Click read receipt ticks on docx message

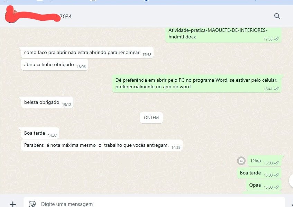click(276, 39)
